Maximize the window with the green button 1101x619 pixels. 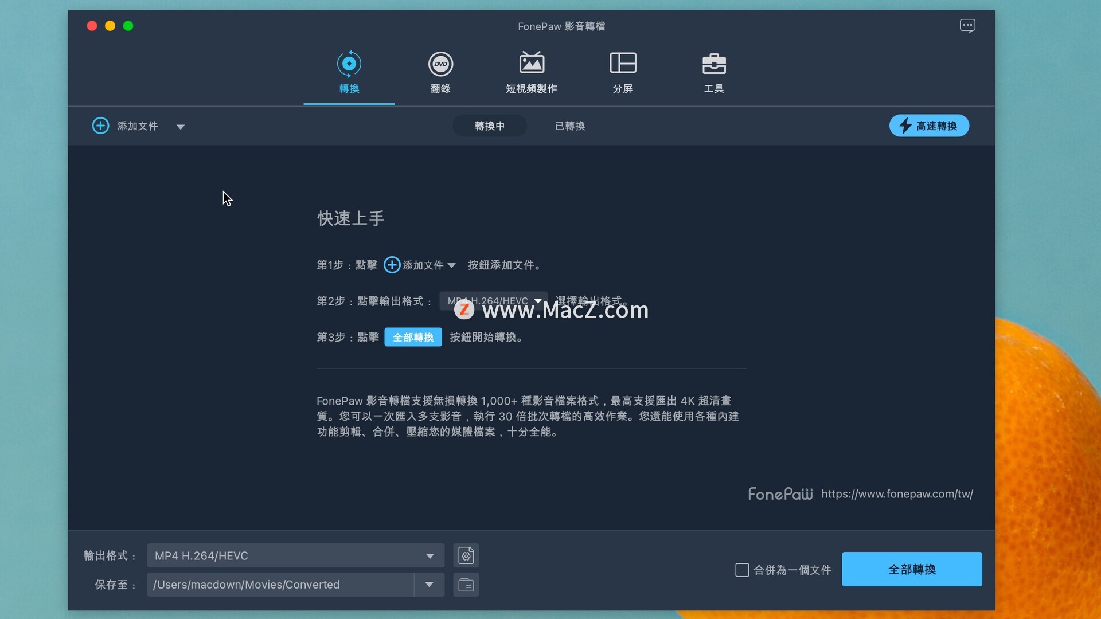coord(128,26)
